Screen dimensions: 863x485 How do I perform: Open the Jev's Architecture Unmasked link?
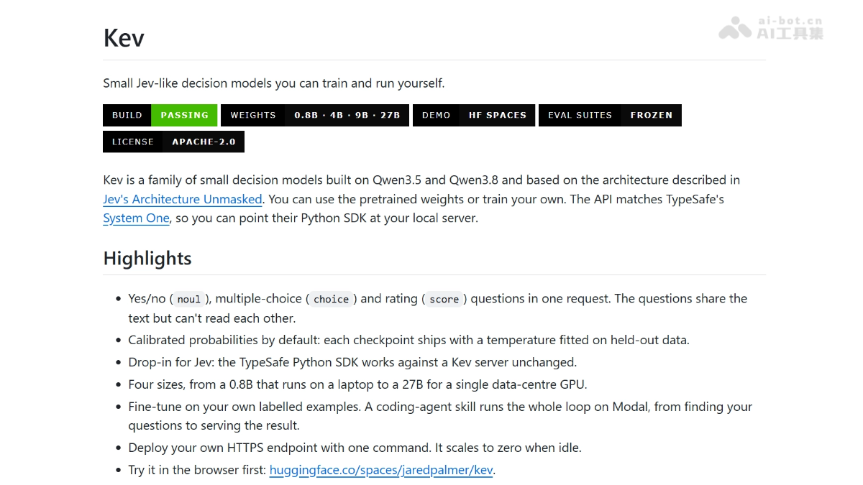click(x=183, y=199)
